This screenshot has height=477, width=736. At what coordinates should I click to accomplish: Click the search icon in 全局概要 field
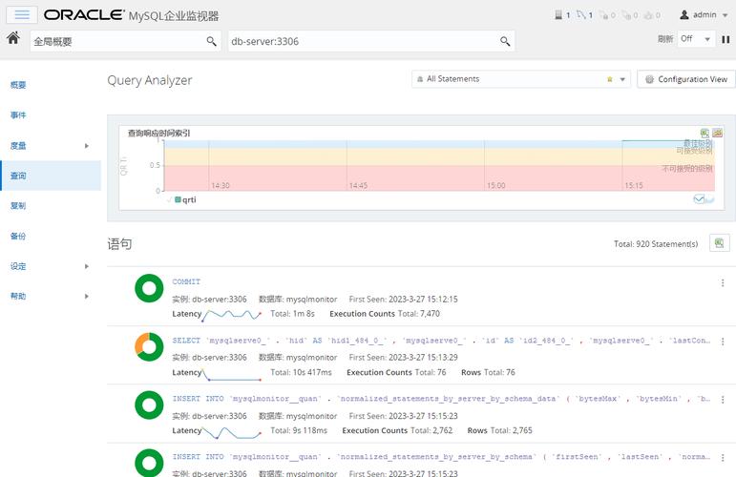tap(211, 41)
